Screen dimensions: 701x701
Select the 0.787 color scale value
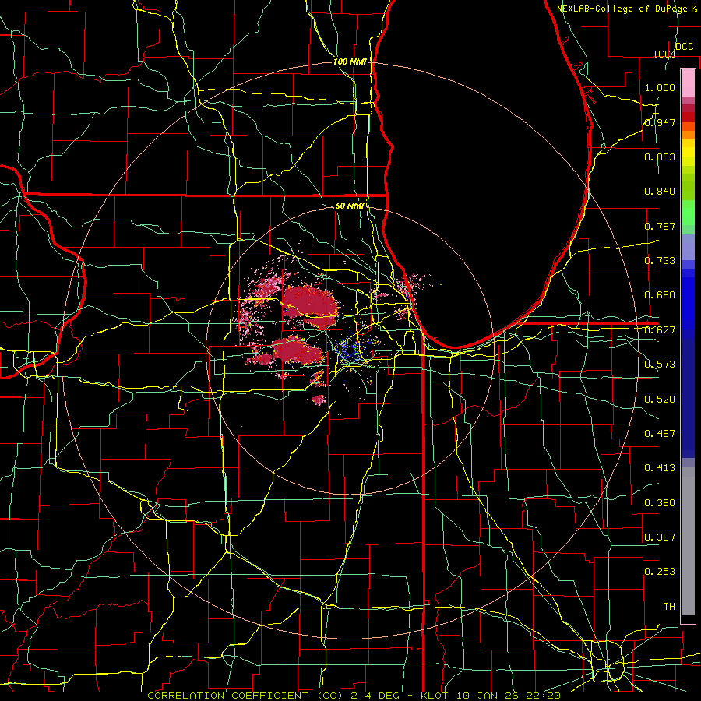tap(660, 226)
